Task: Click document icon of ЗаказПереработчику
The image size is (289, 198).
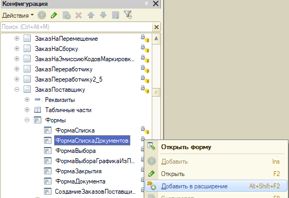Action: [27, 69]
